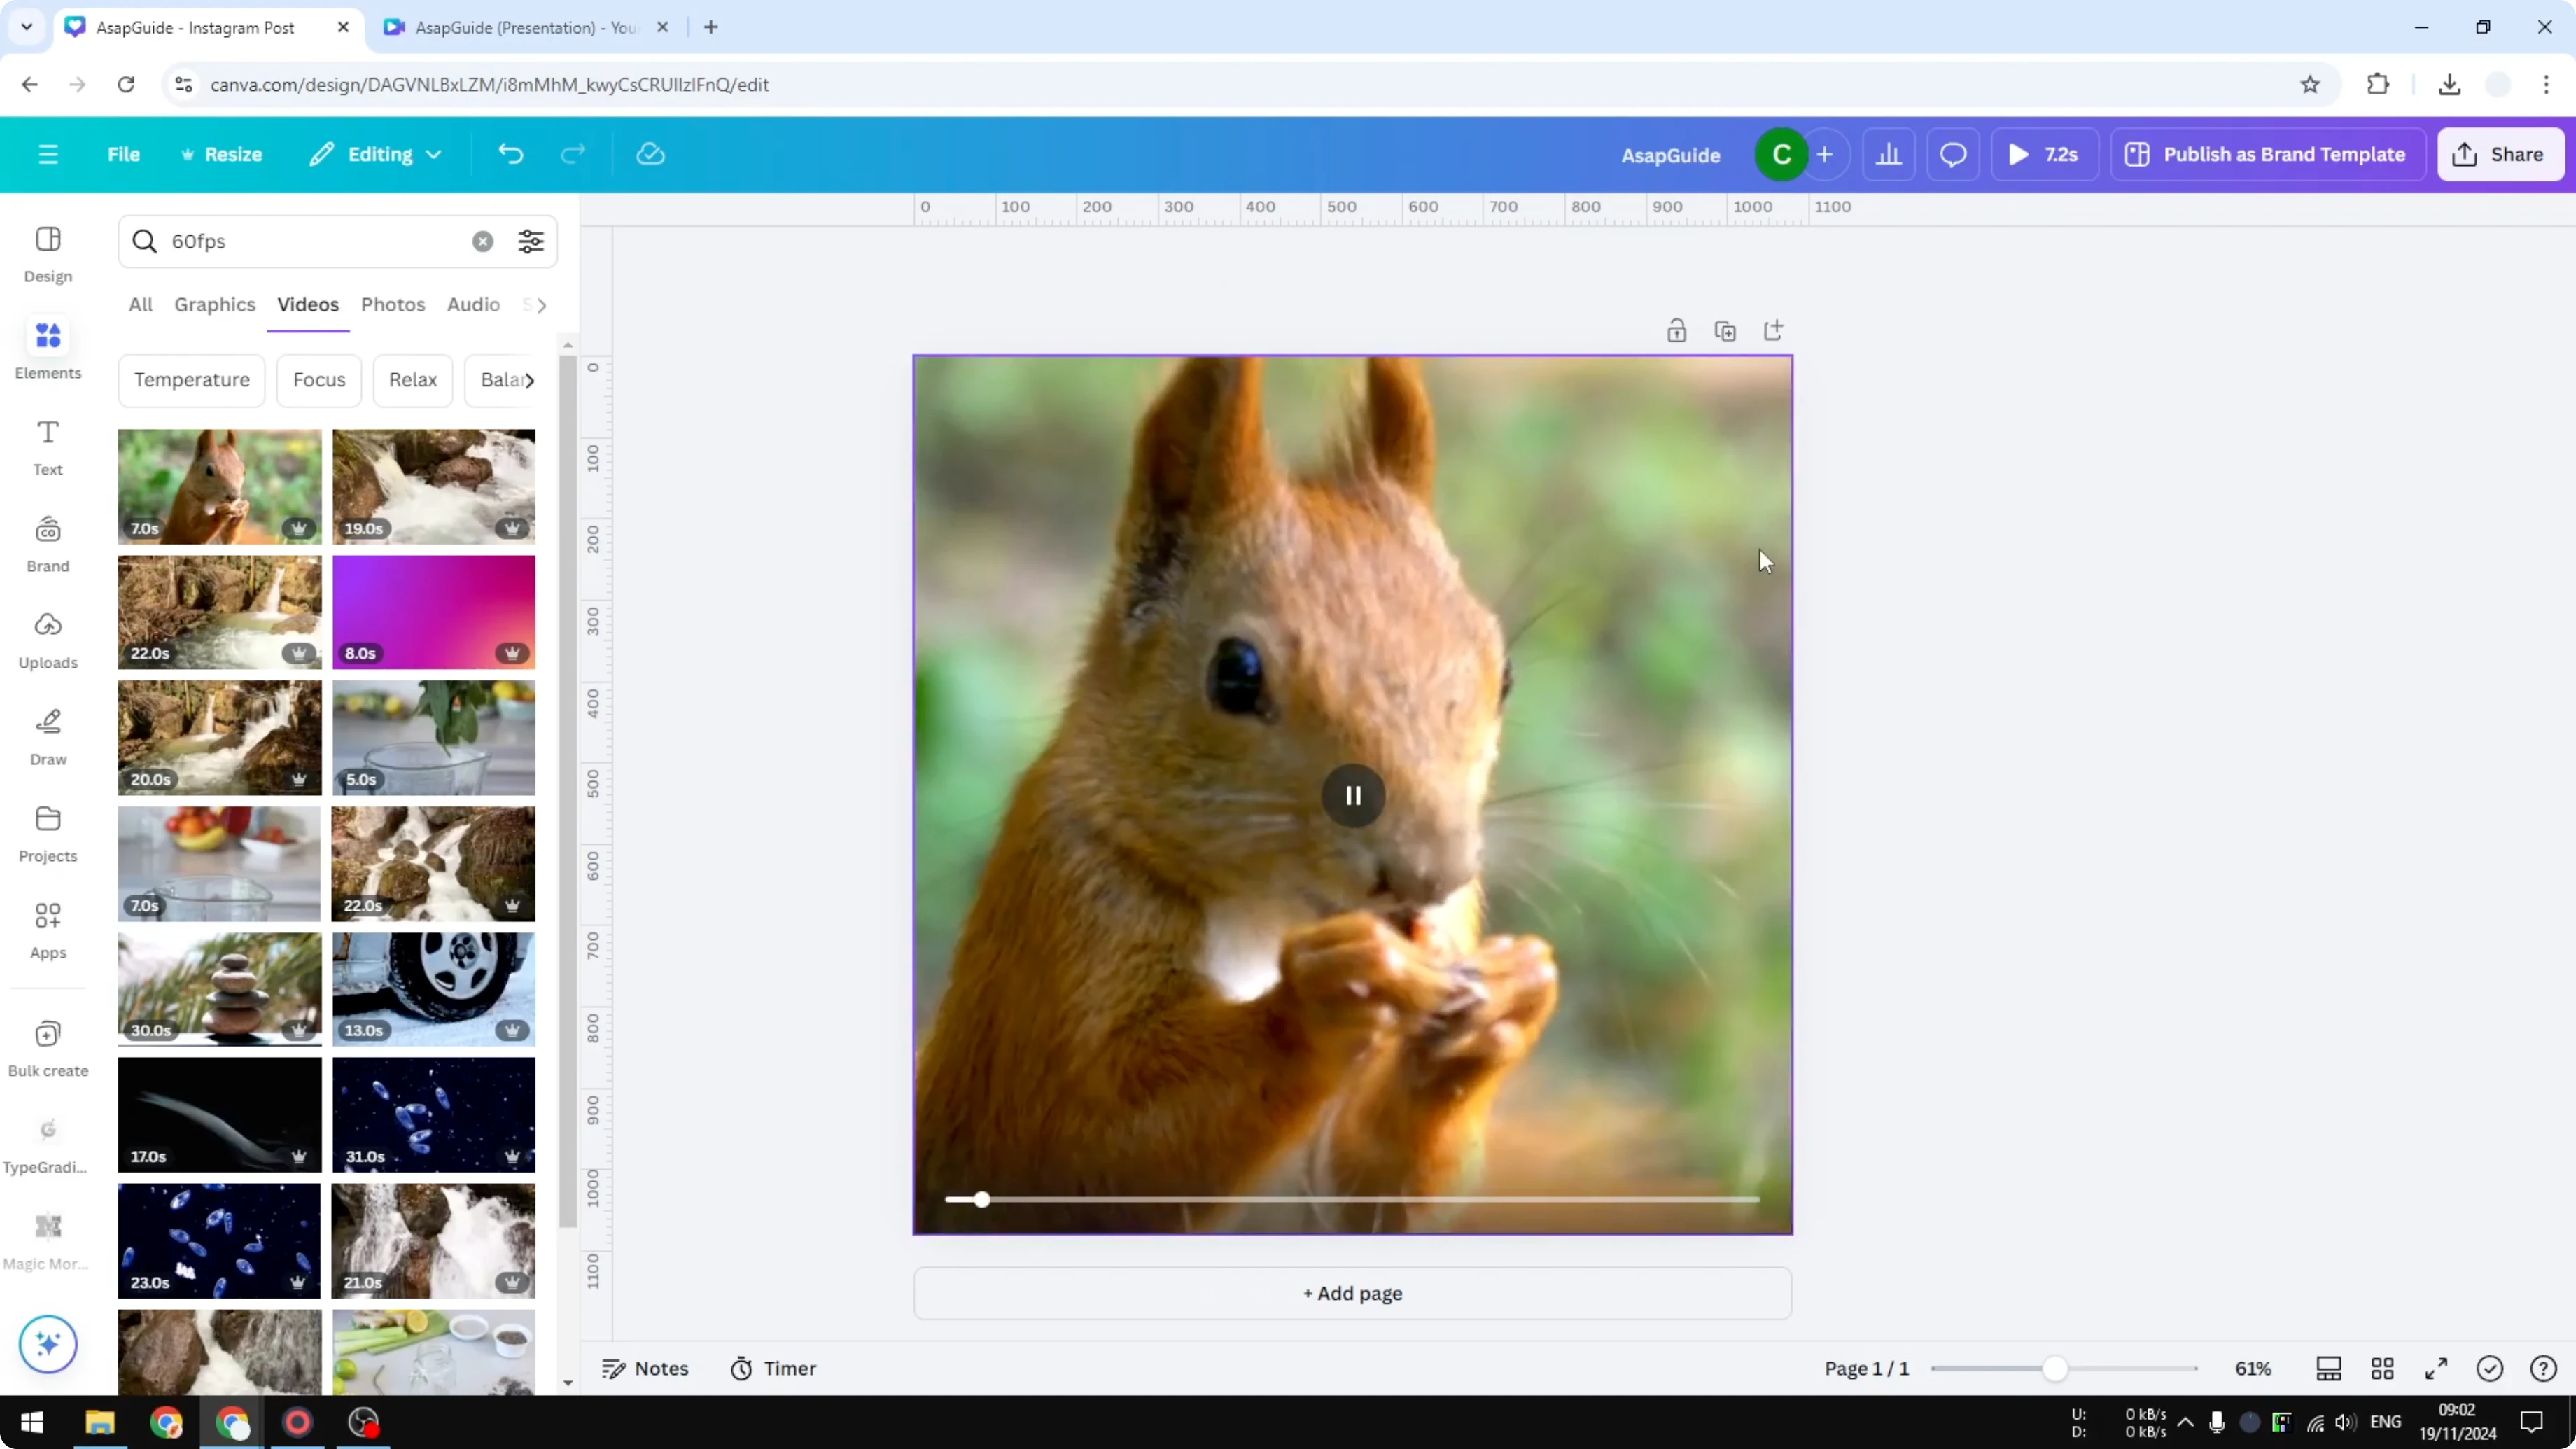Open search filter options
The image size is (2576, 1449).
(x=531, y=241)
